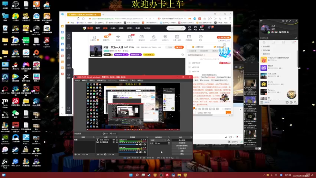Image resolution: width=316 pixels, height=178 pixels.
Task: Open the 帮助 menu in OBS
Action: (x=140, y=80)
